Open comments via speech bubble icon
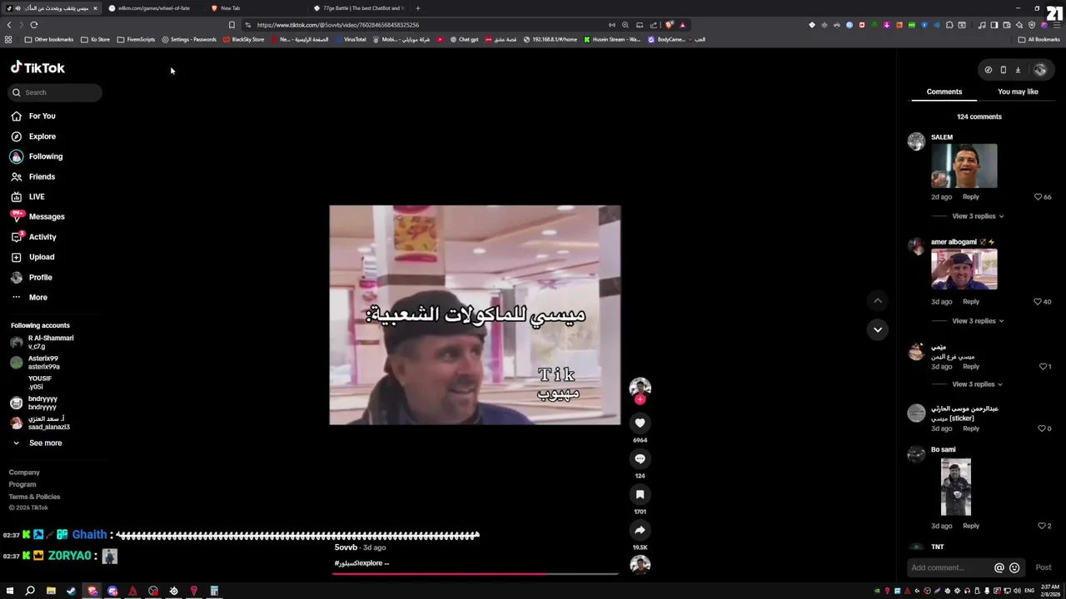Image resolution: width=1066 pixels, height=599 pixels. [640, 458]
